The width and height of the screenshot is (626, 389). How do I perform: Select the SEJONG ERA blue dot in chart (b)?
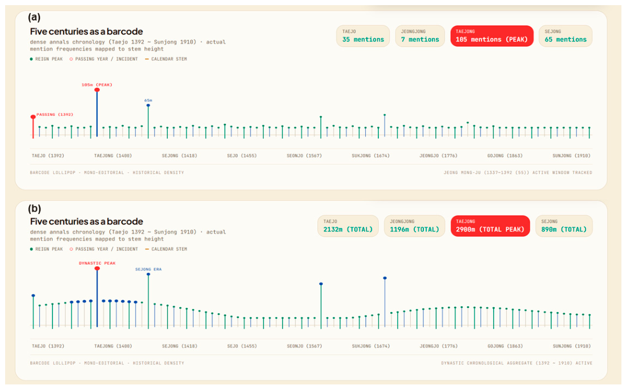(148, 274)
